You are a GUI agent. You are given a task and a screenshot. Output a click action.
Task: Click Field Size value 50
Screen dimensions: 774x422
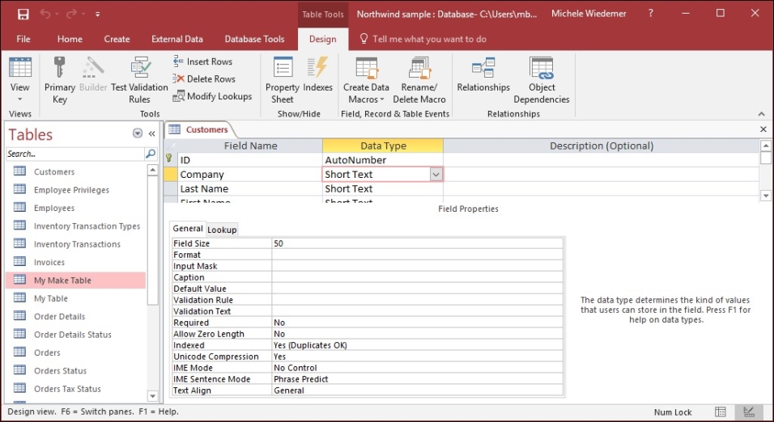417,243
